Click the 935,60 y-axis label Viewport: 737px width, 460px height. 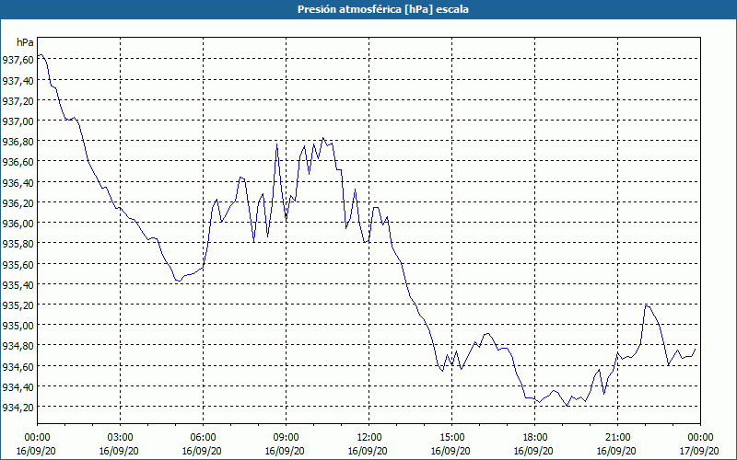coord(18,264)
